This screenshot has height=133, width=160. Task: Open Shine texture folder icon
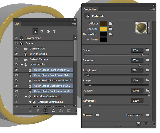[147, 50]
